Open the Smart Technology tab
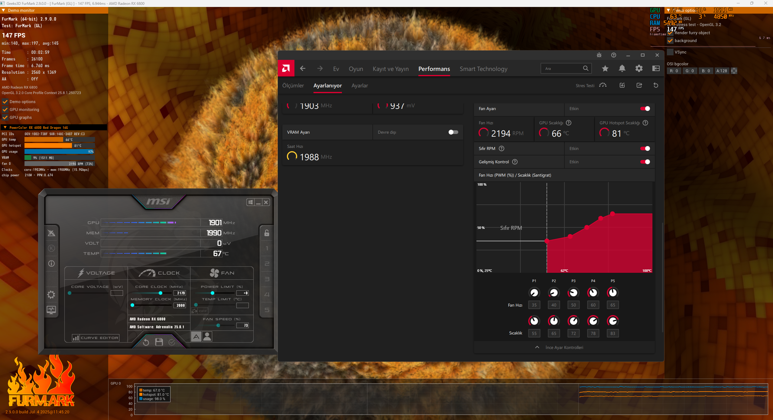Image resolution: width=773 pixels, height=420 pixels. [x=483, y=69]
